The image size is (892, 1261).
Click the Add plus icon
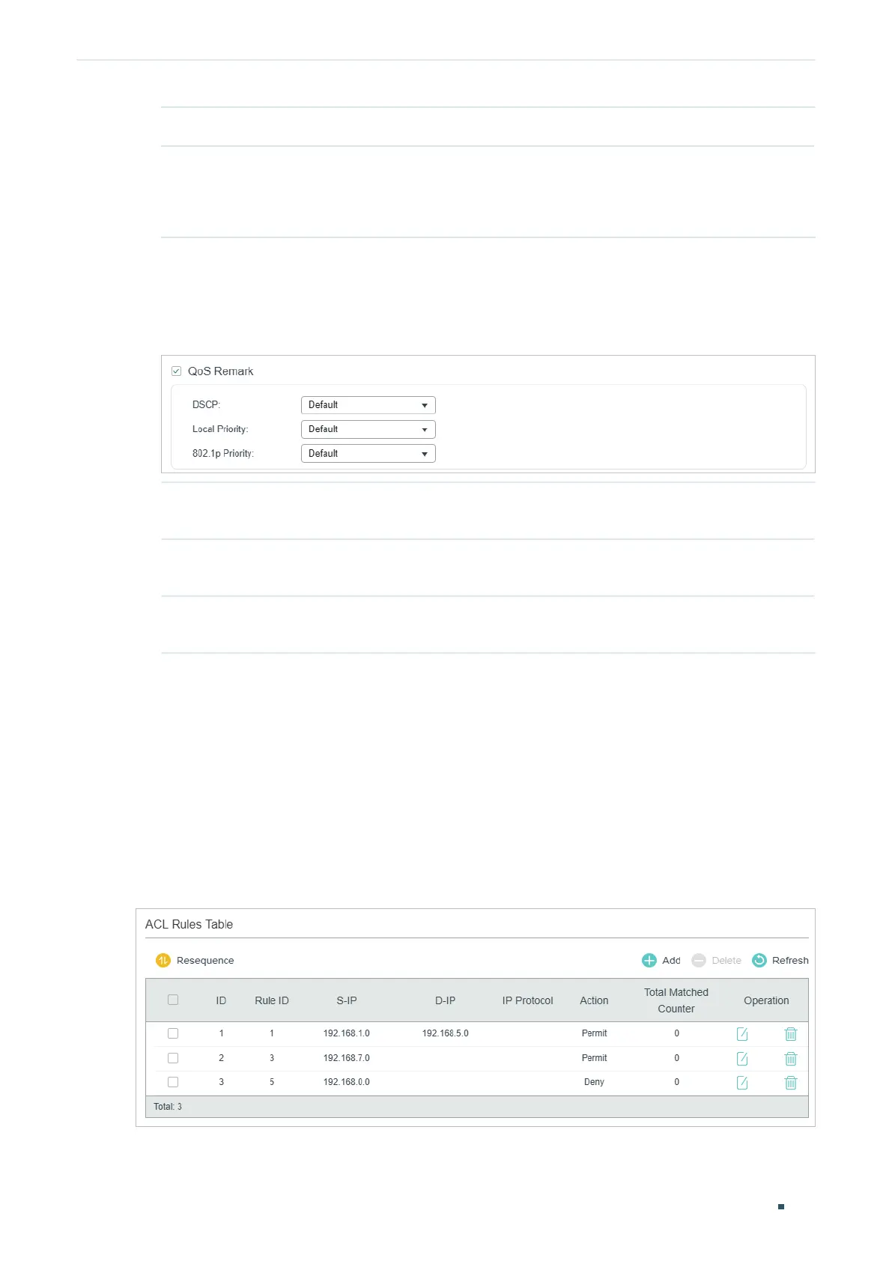[649, 960]
